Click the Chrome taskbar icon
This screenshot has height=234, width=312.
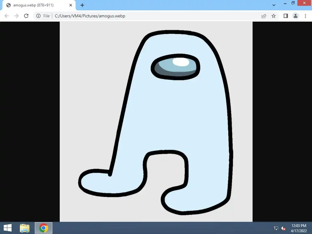[44, 228]
